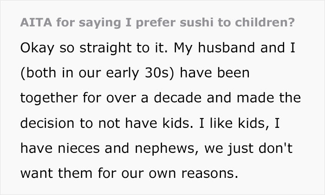Click the word 'early' in second line
The width and height of the screenshot is (325, 195).
123,74
